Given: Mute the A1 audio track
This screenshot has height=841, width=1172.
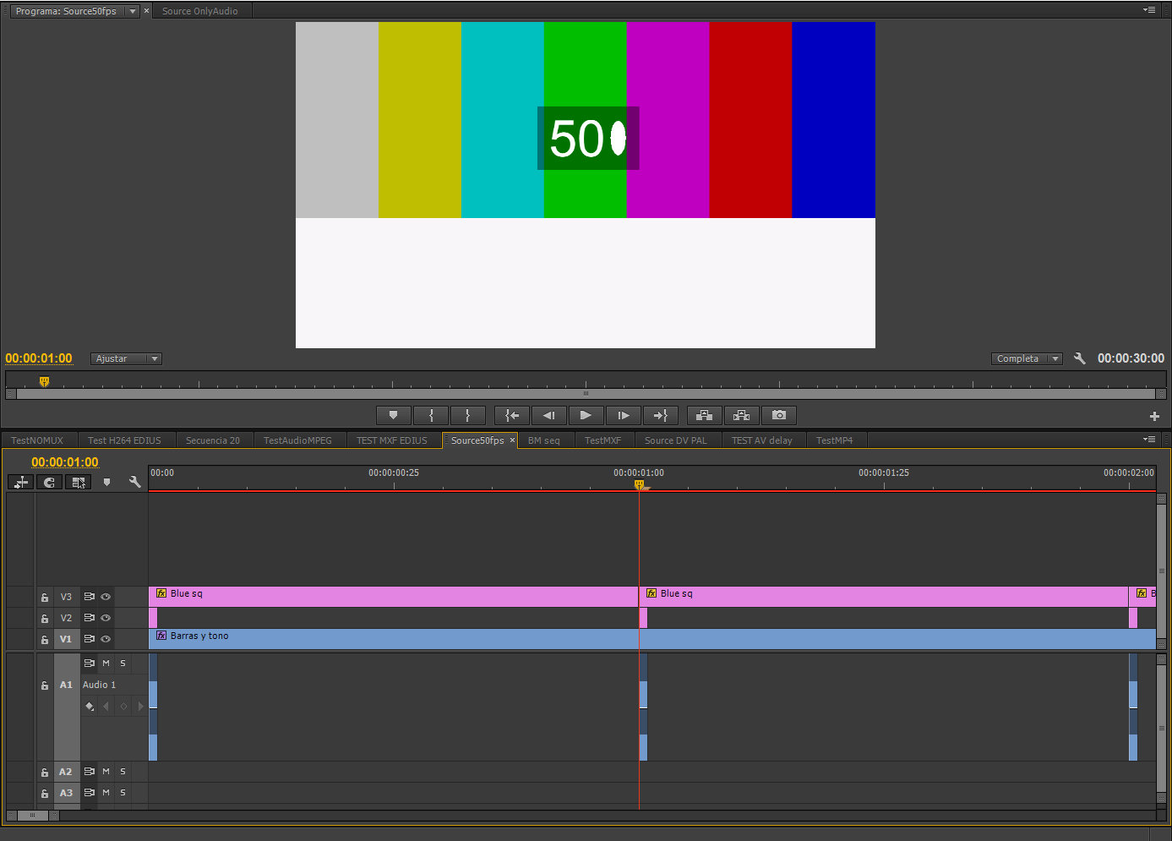Looking at the screenshot, I should tap(106, 664).
